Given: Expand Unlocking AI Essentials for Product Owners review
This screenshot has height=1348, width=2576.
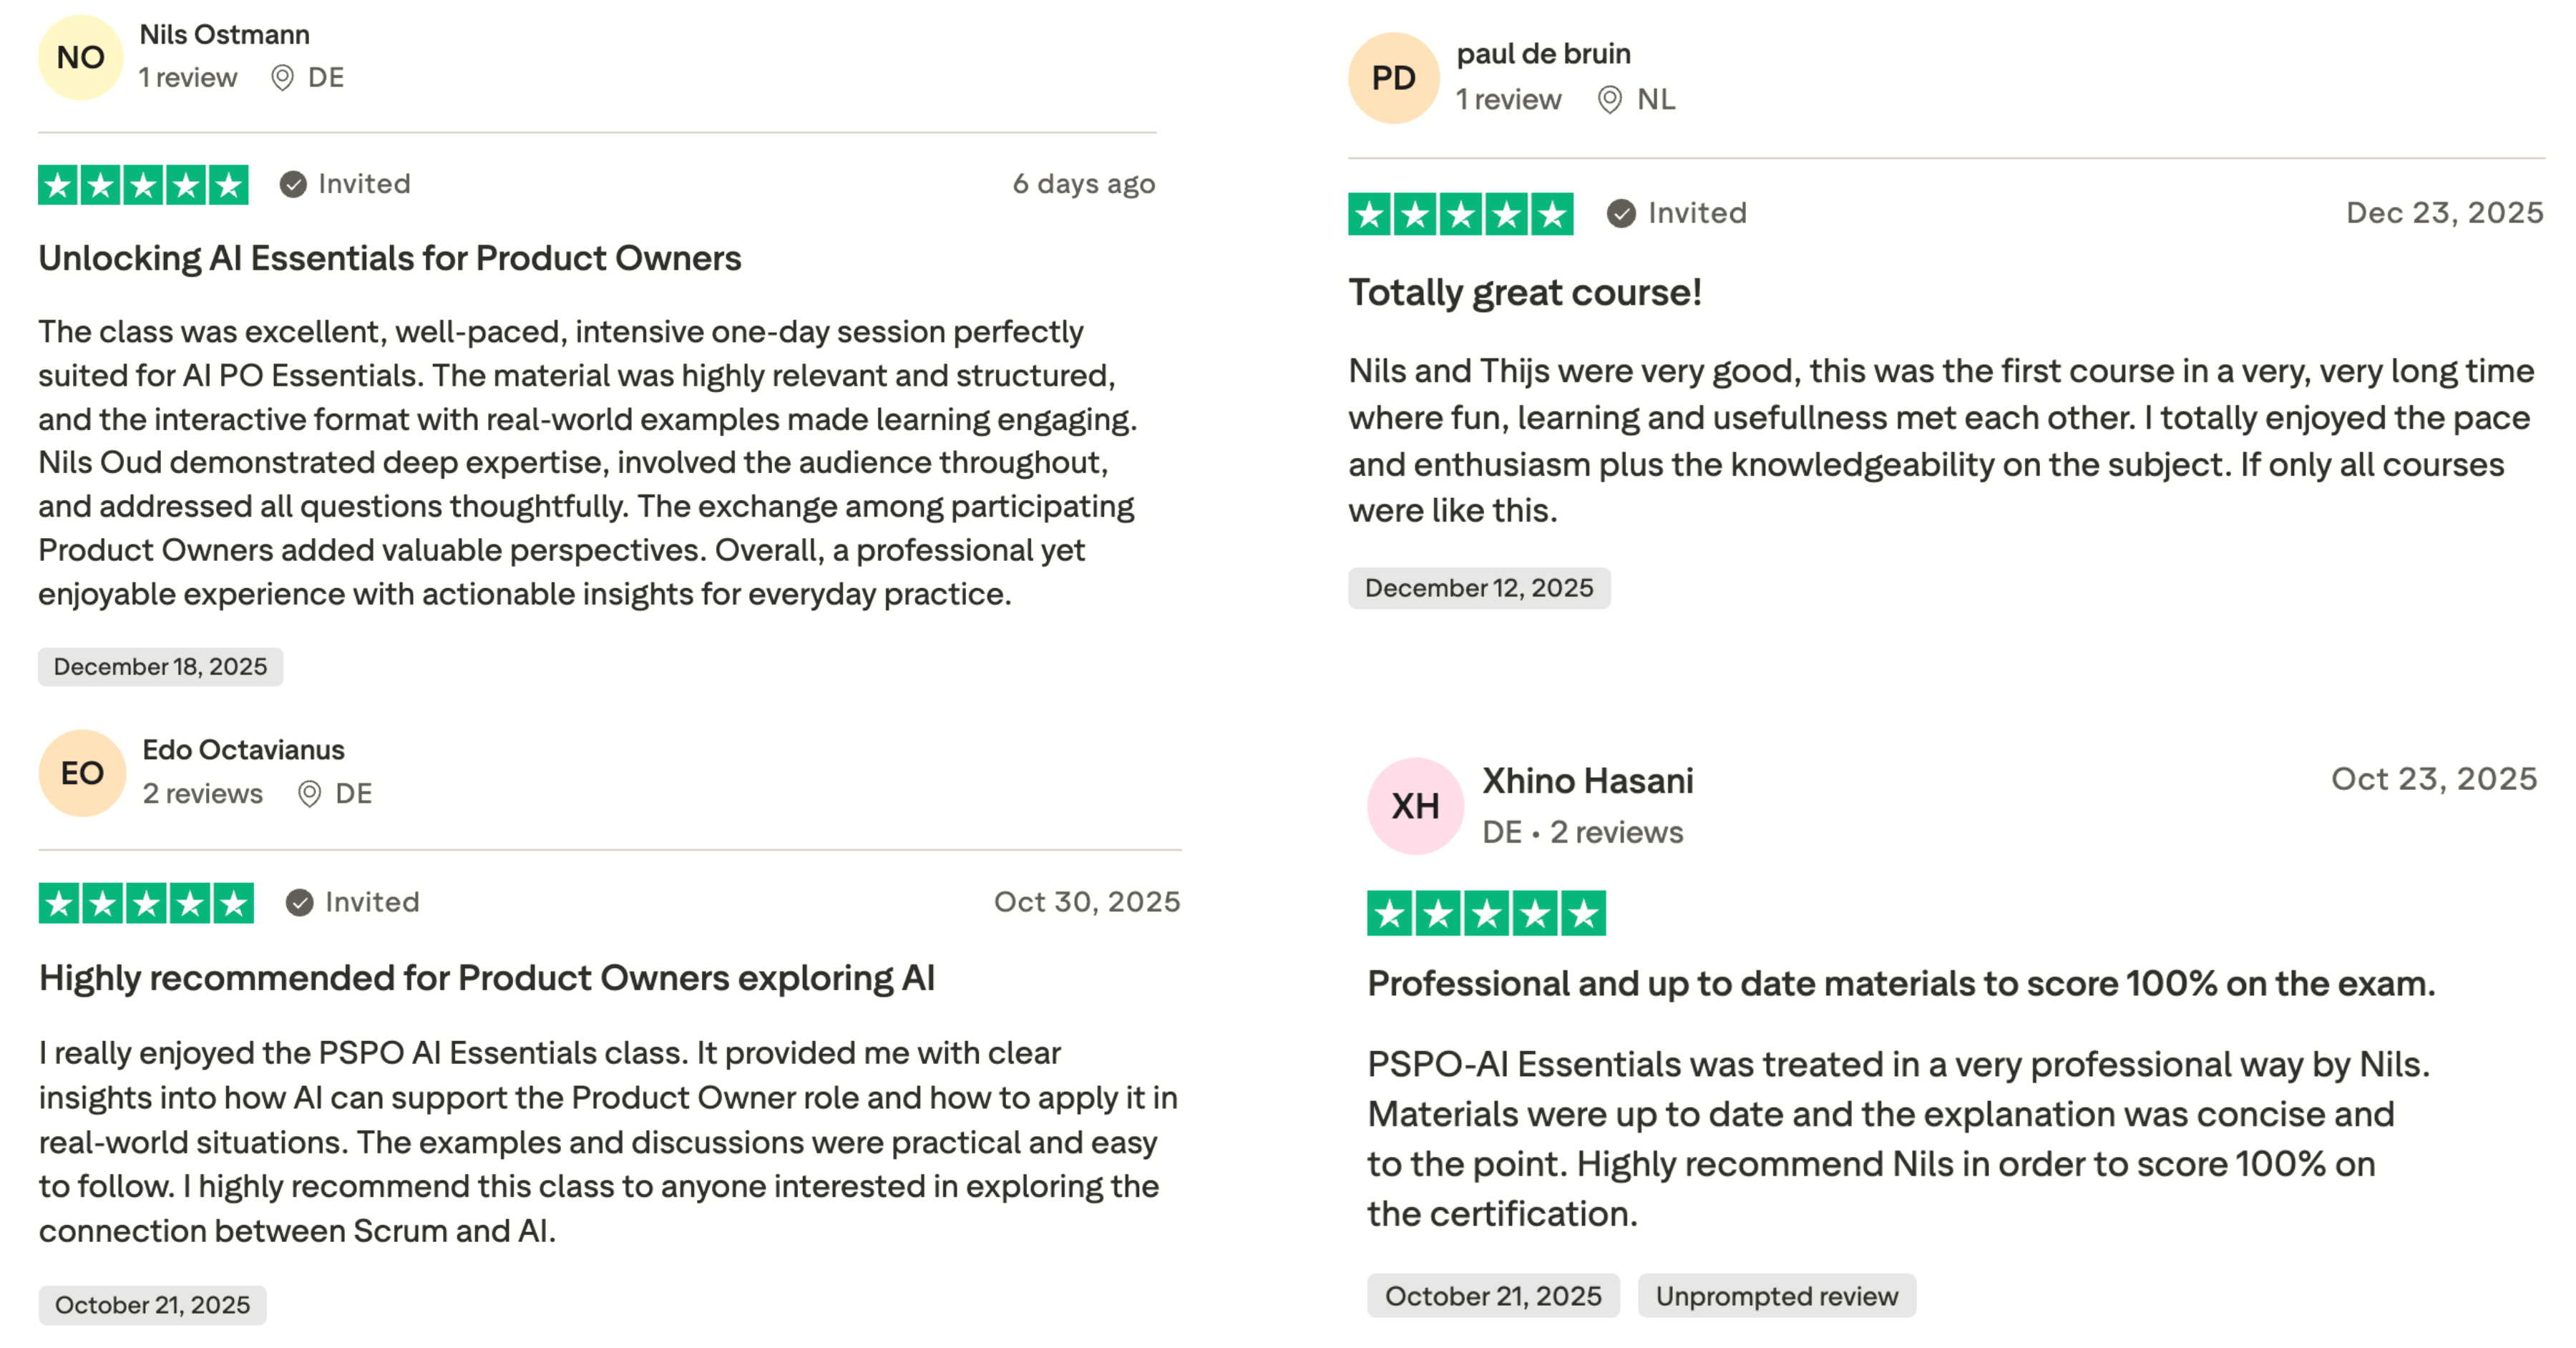Looking at the screenshot, I should [390, 257].
